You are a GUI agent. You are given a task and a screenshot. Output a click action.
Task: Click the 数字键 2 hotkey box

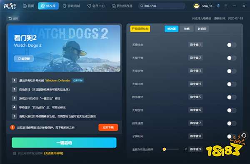point(195,57)
